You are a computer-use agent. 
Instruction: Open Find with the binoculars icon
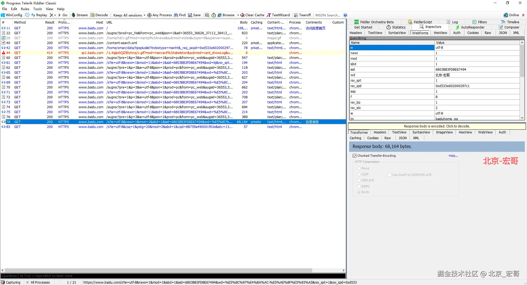pyautogui.click(x=176, y=15)
